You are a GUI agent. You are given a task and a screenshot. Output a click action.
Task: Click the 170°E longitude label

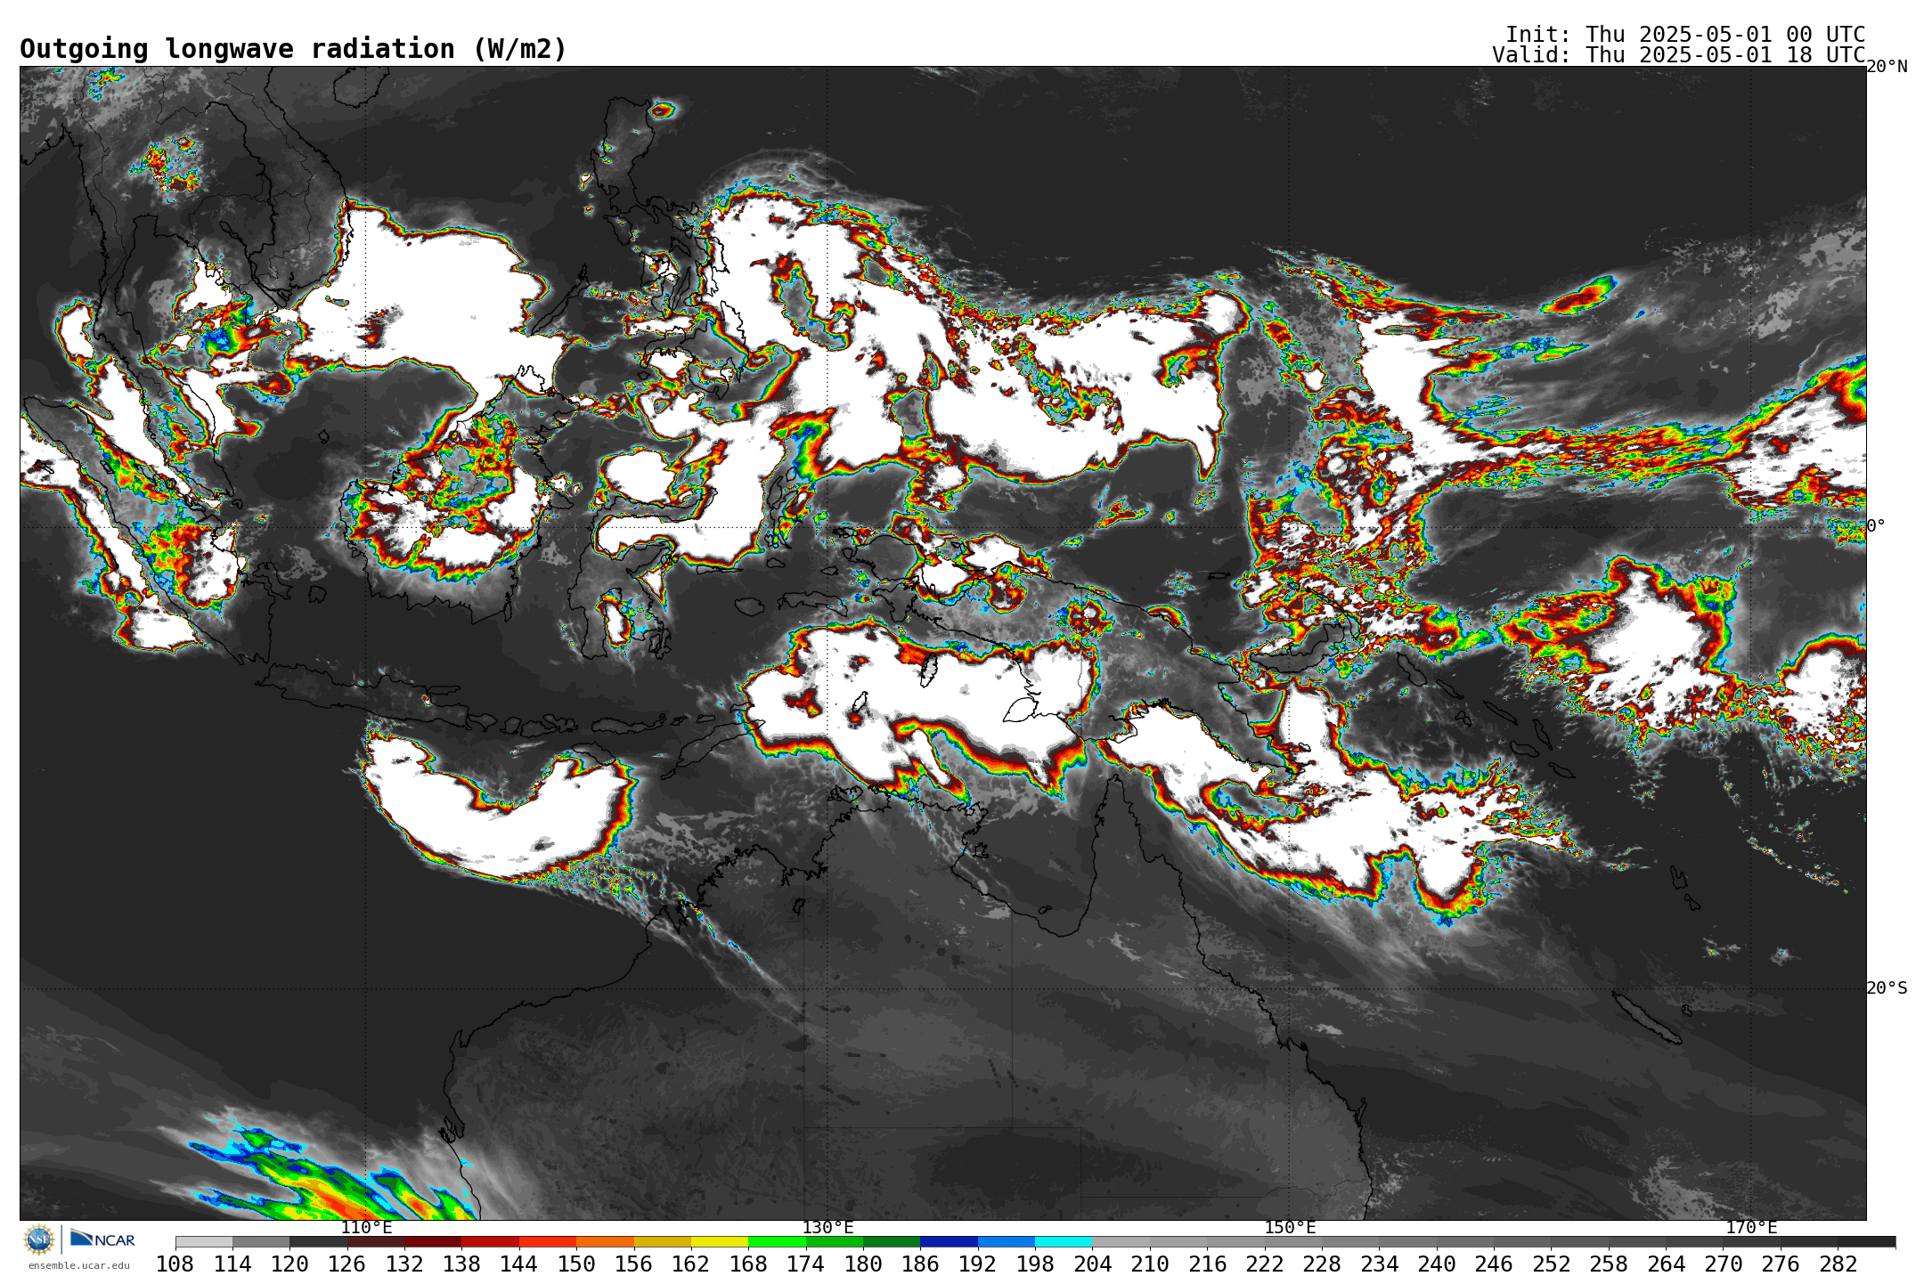[1751, 1227]
